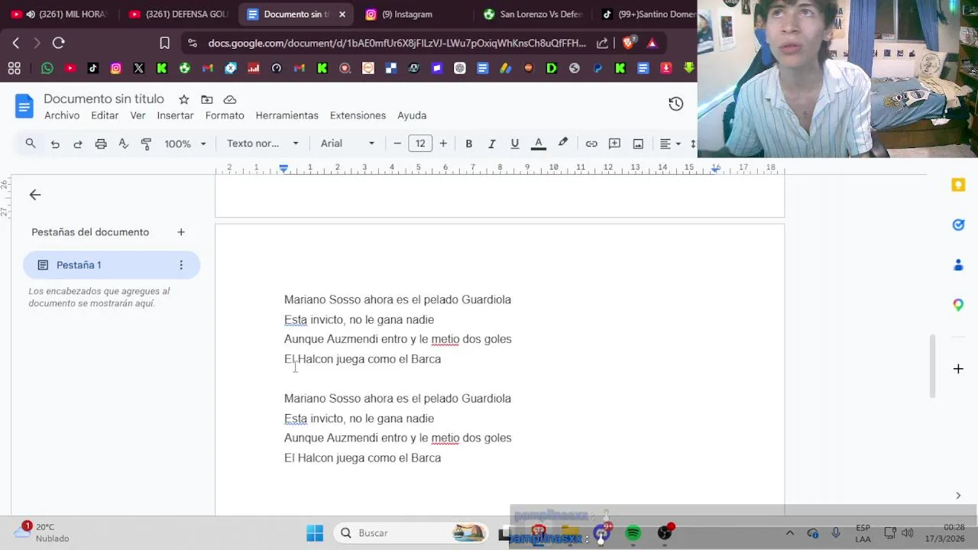Open the text alignment dropdown
Image resolution: width=978 pixels, height=550 pixels.
coord(670,144)
